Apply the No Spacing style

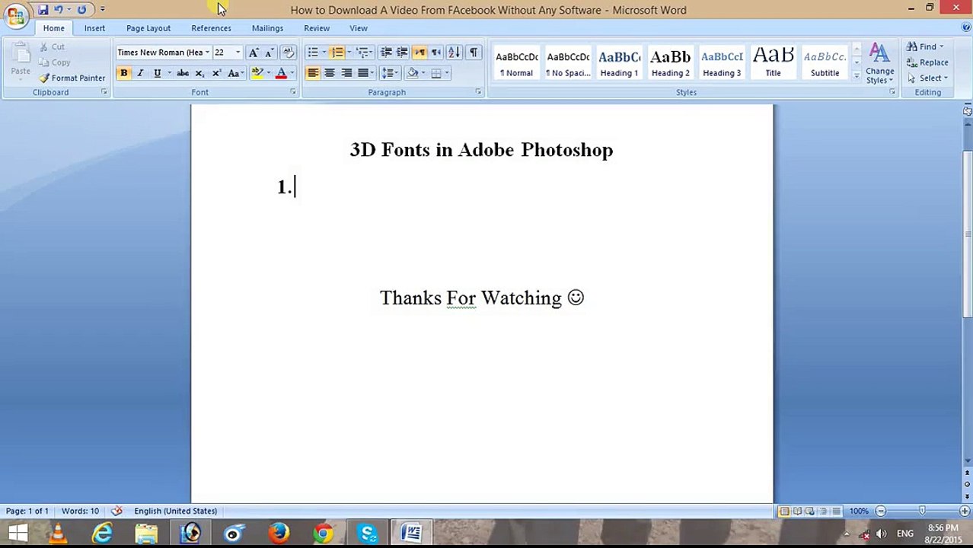coord(568,63)
